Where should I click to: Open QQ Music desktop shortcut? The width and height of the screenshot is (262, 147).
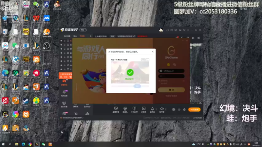[36, 102]
